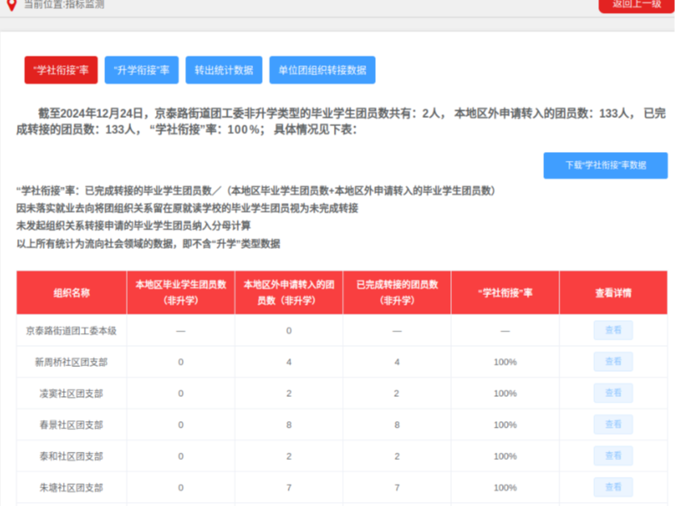
Task: Click the 查看详情 column header
Action: [614, 293]
